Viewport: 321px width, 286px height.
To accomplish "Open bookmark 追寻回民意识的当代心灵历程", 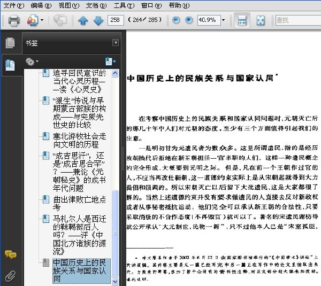I will 79,81.
